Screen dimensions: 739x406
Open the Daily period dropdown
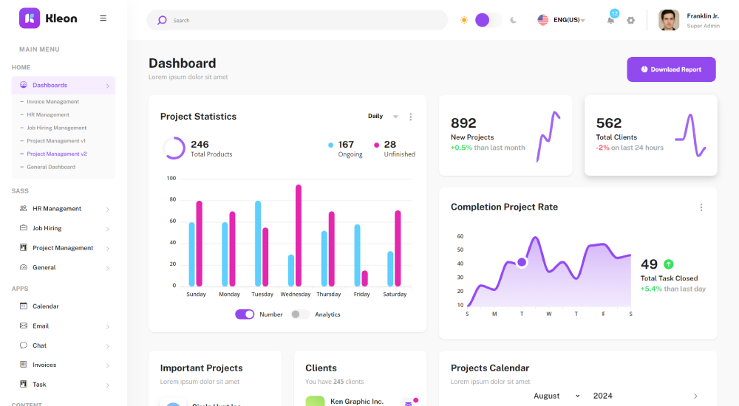tap(383, 117)
